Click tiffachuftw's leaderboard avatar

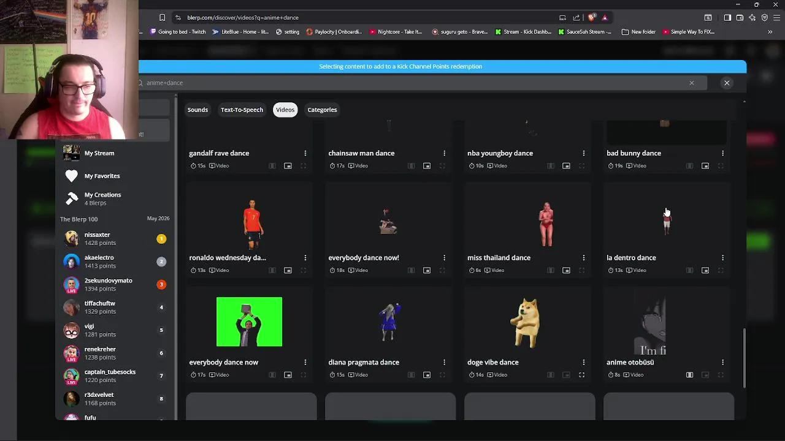[71, 307]
